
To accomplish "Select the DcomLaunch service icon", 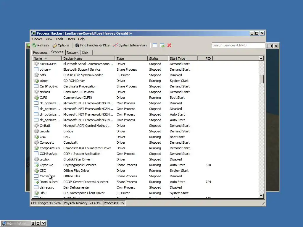I will tap(36, 182).
